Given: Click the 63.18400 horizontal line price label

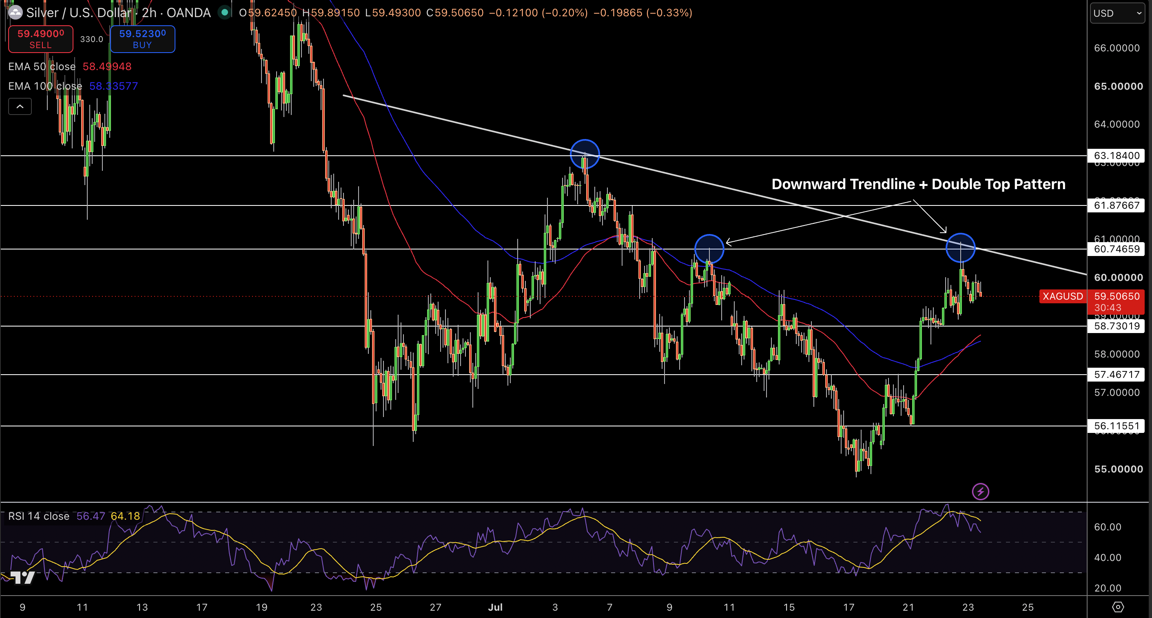Looking at the screenshot, I should click(x=1116, y=155).
